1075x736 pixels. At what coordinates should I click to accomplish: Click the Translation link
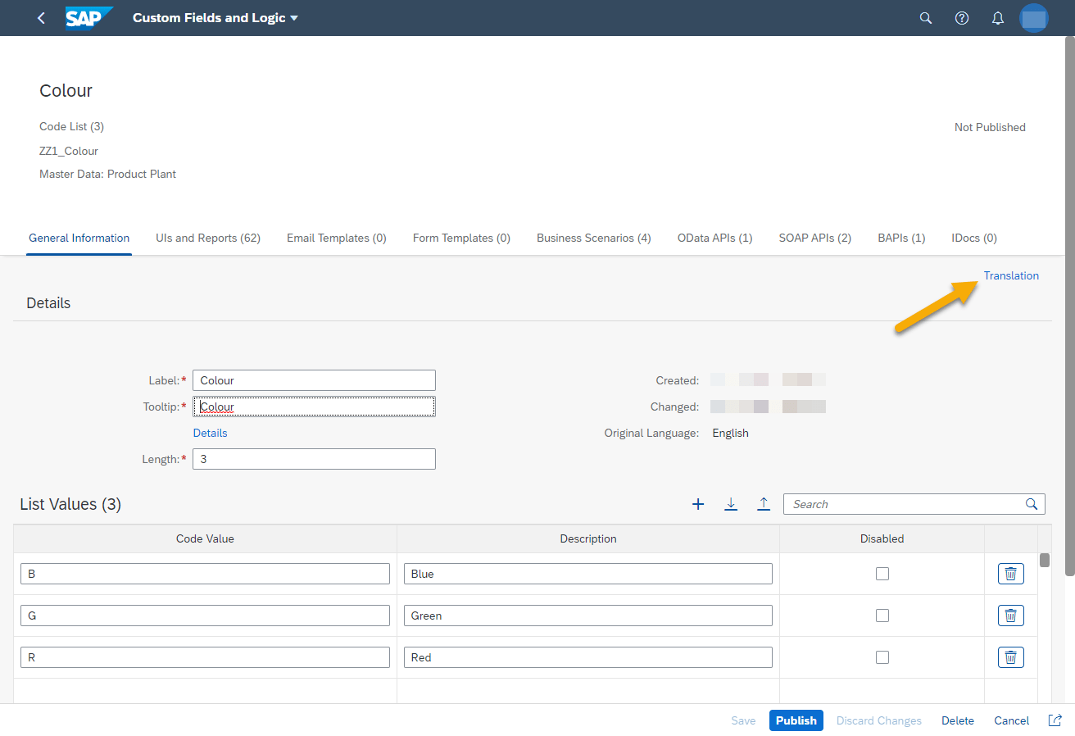[1011, 276]
